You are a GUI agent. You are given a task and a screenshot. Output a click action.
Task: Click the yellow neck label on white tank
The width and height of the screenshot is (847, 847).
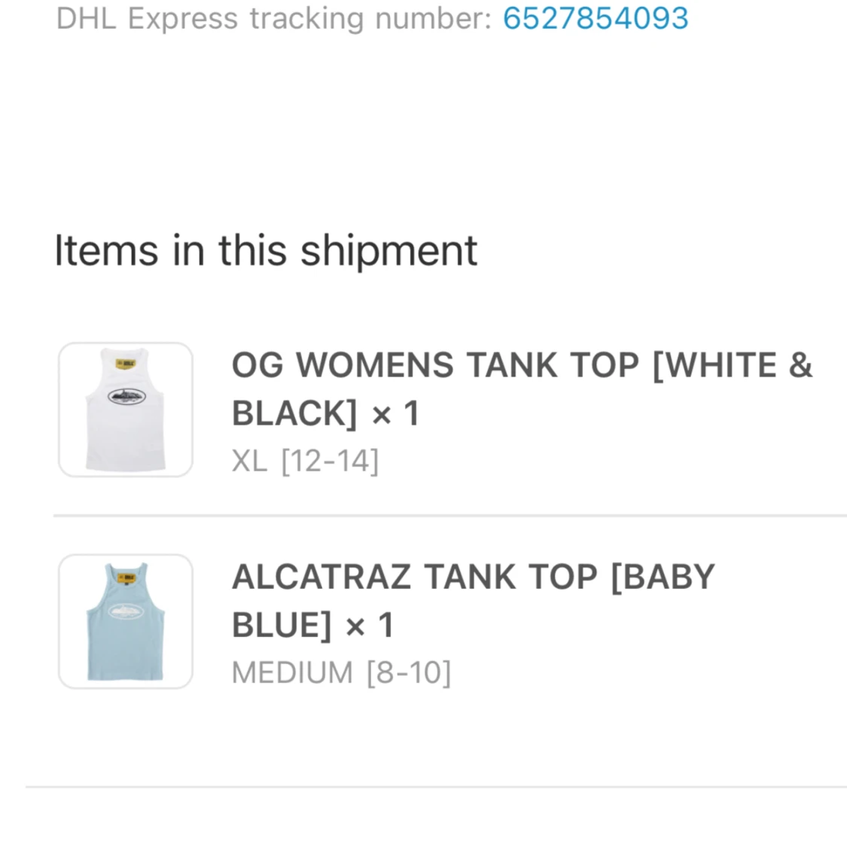tap(125, 364)
